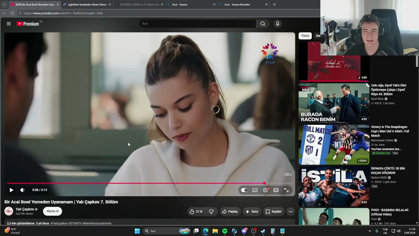Open Microsoft Edge from the taskbar
This screenshot has height=236, width=419.
[206, 231]
